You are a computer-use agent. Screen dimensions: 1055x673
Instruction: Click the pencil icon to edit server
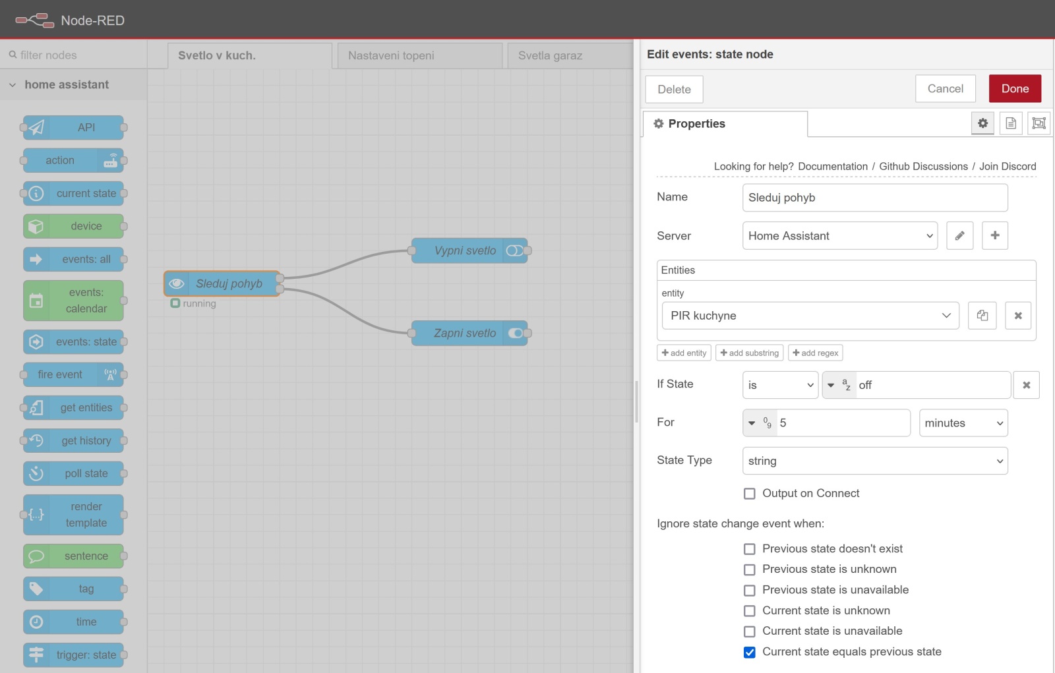click(x=959, y=235)
